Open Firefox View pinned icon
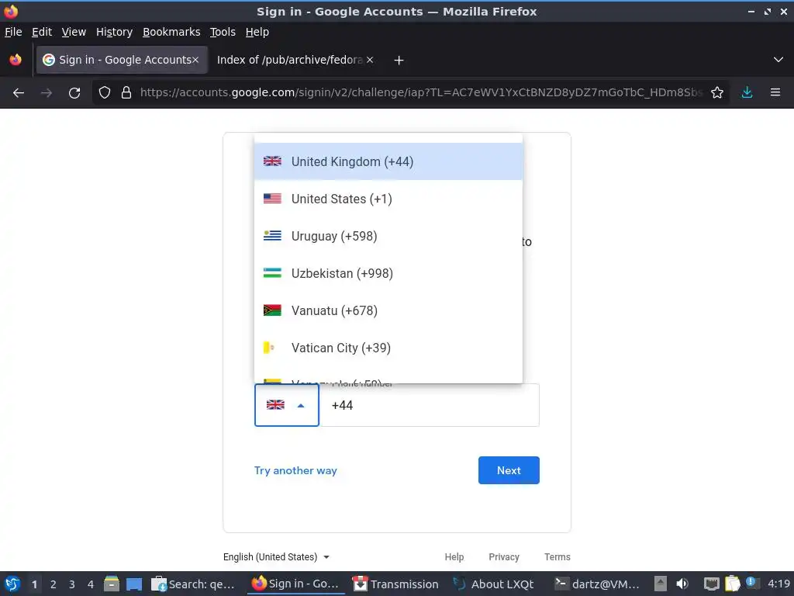 pos(16,60)
